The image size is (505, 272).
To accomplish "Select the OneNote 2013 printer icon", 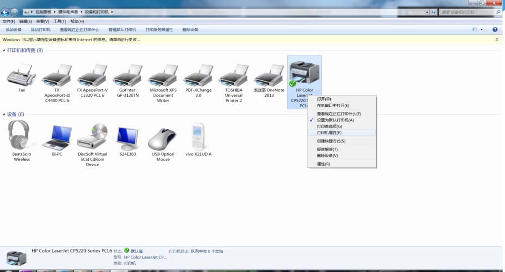I will tap(269, 75).
